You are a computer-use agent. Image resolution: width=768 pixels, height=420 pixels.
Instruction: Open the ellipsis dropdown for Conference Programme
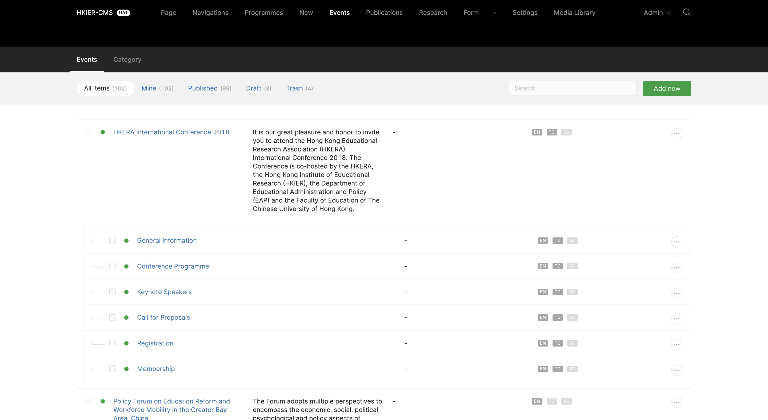coord(677,267)
